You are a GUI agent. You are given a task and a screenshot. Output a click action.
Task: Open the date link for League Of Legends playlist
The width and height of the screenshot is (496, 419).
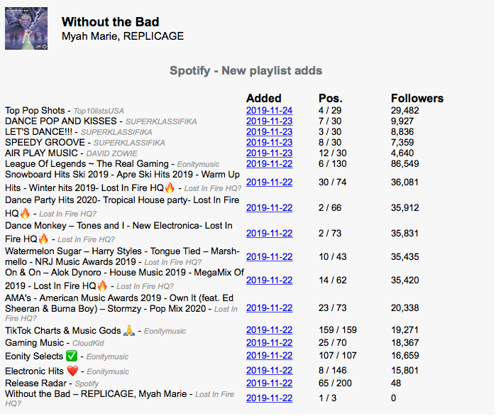[x=269, y=164]
